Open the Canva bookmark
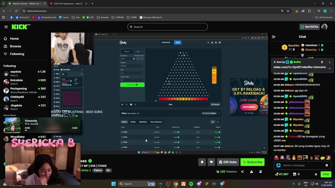Image resolution: width=335 pixels, height=188 pixels. coord(64,17)
